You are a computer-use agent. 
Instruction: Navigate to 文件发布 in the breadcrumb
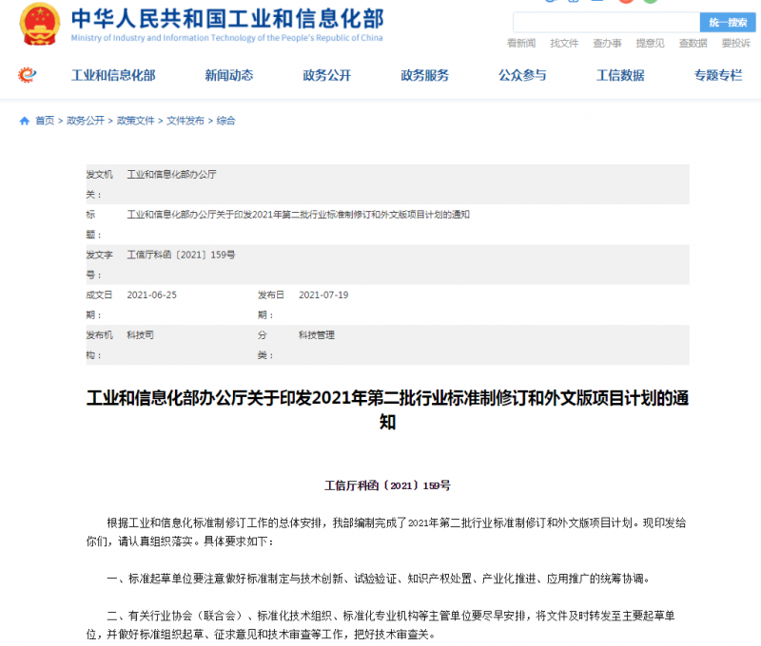[185, 121]
